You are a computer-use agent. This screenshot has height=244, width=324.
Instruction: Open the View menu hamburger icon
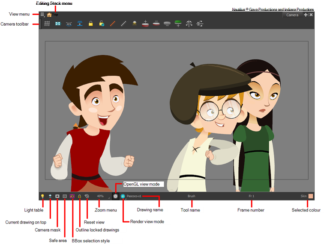point(42,15)
